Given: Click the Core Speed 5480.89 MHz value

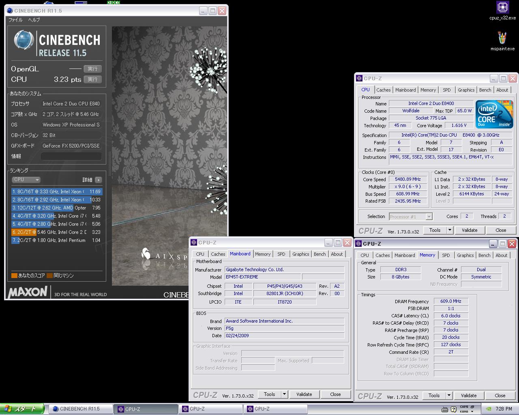Looking at the screenshot, I should click(x=408, y=179).
